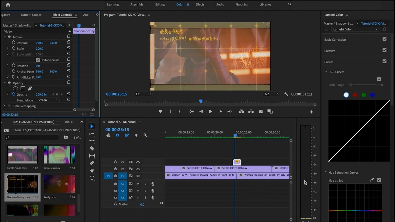The width and height of the screenshot is (395, 222).
Task: Click the Home icon
Action: 8,5
